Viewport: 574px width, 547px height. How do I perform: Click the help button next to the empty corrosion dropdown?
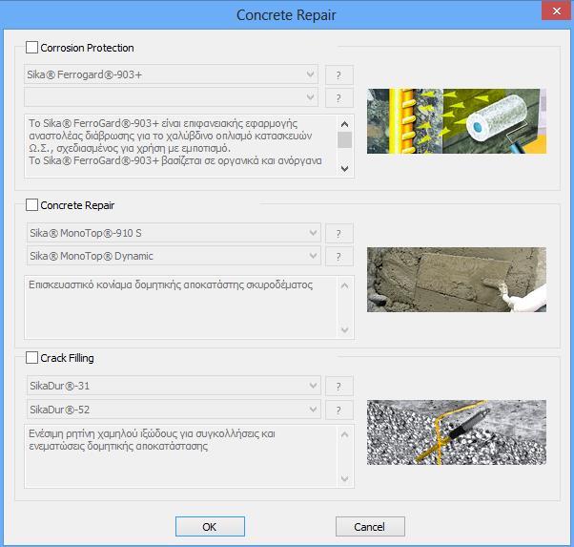[339, 98]
